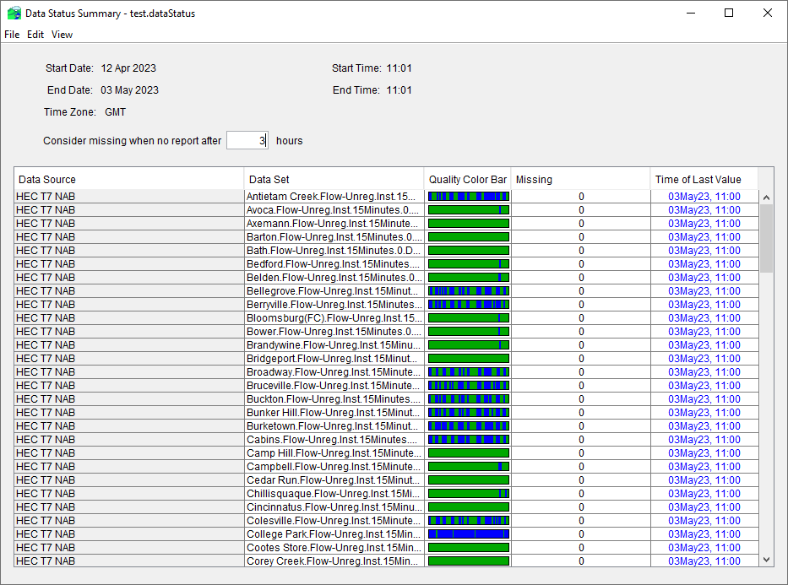Click the Missing column header
The image size is (788, 585).
click(580, 179)
